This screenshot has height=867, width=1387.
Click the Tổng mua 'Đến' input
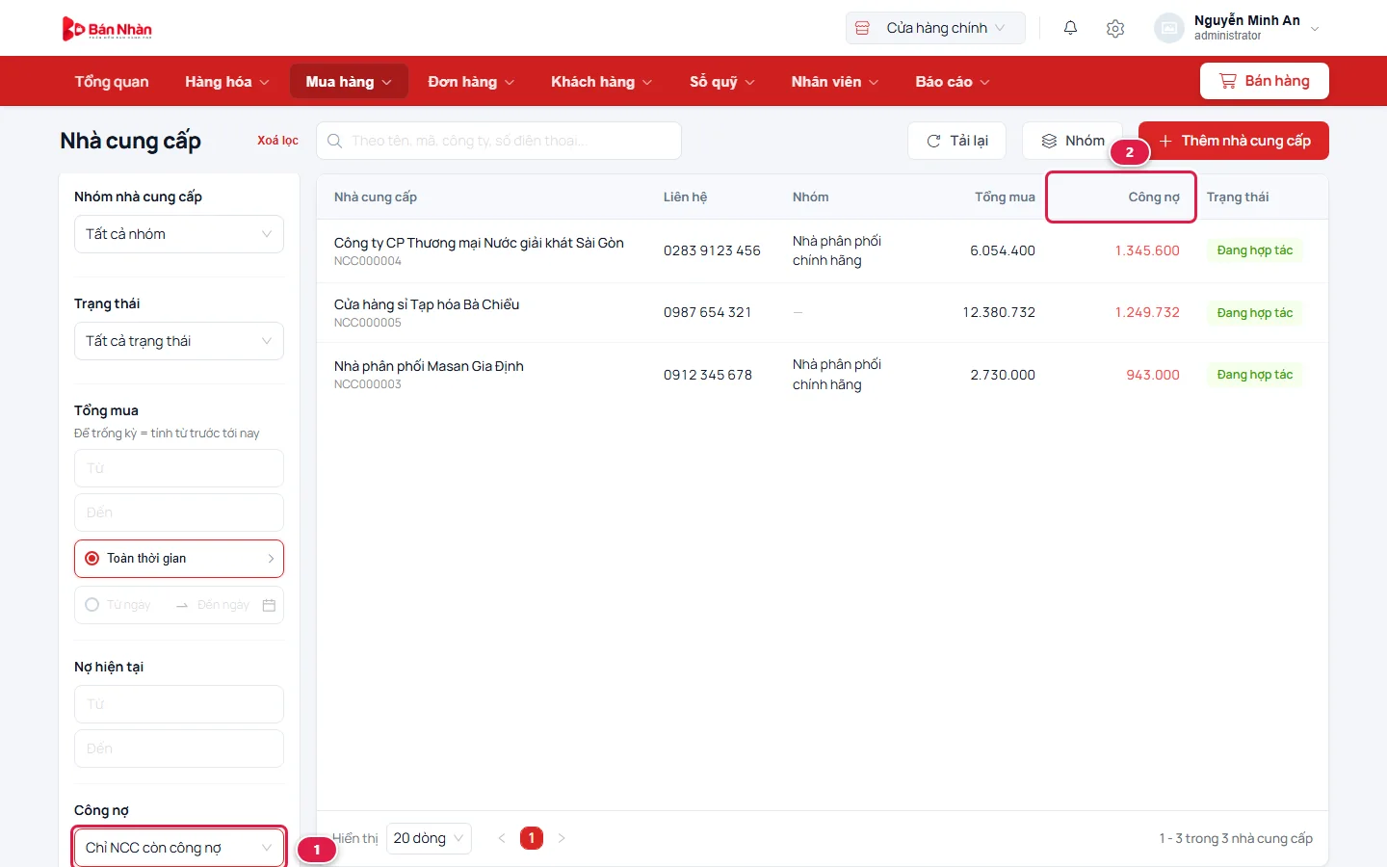(x=179, y=512)
